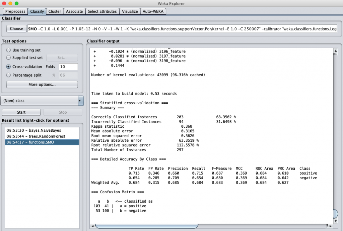Select Use training set option
Screen dimensions: 343x231
pos(23,50)
